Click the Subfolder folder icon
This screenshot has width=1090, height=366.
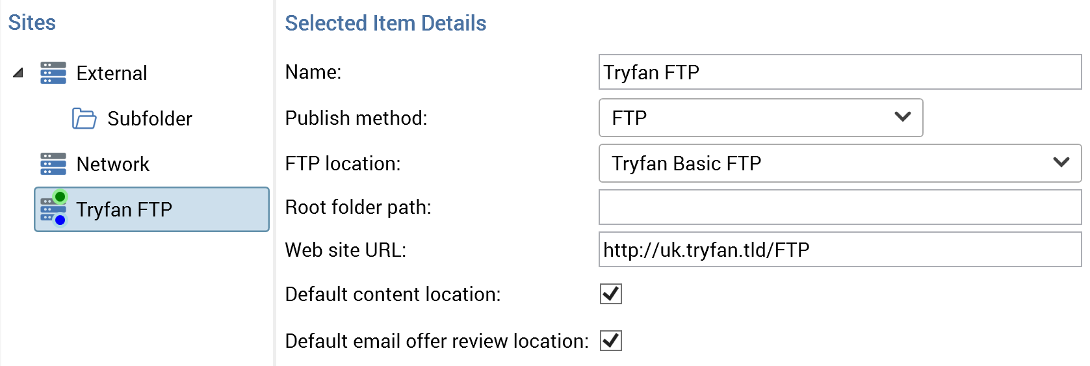click(x=84, y=118)
